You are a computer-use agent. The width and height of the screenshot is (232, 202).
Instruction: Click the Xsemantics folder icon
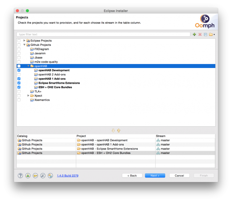(x=32, y=100)
